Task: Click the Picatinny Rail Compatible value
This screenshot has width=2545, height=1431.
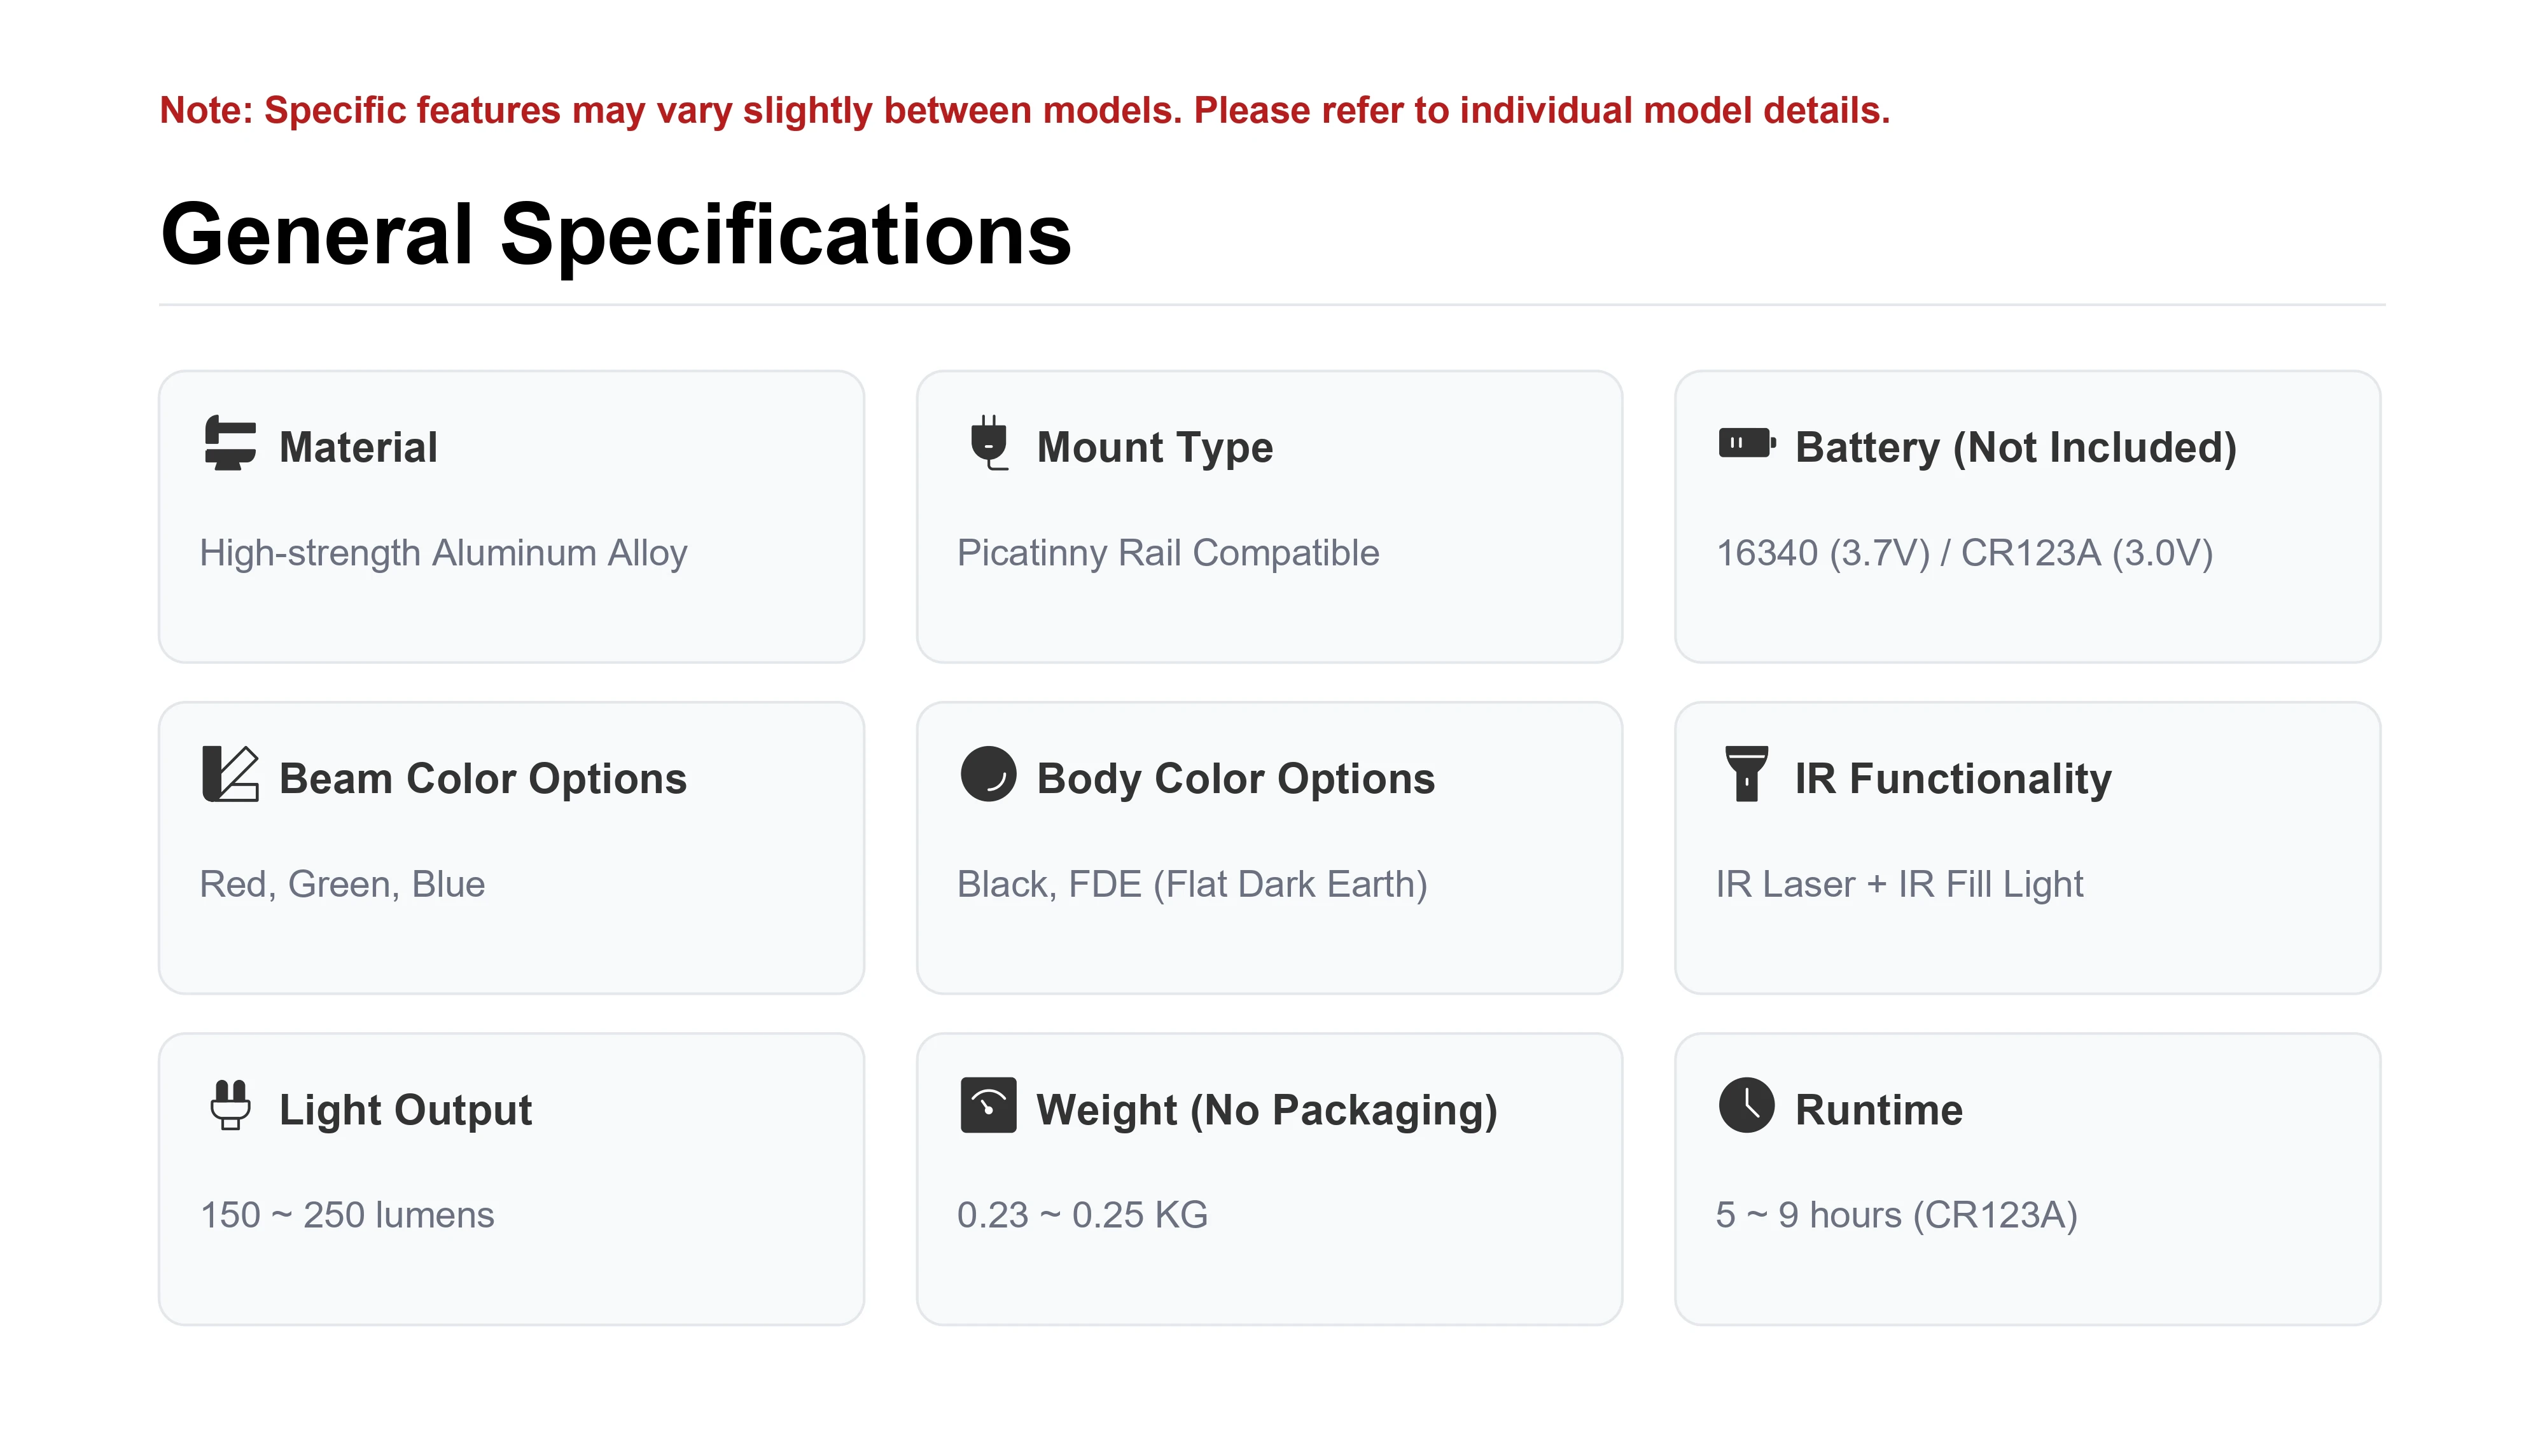Action: tap(1168, 553)
